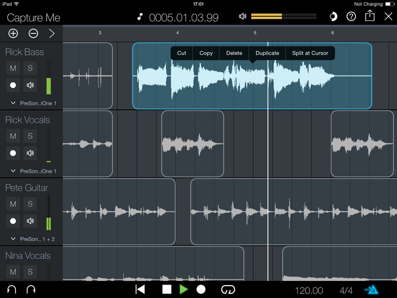Stop playback with the square button

[167, 289]
